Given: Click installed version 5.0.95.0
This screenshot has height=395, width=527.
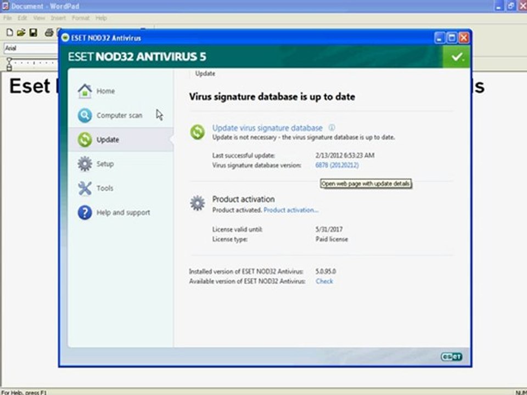Looking at the screenshot, I should 326,272.
